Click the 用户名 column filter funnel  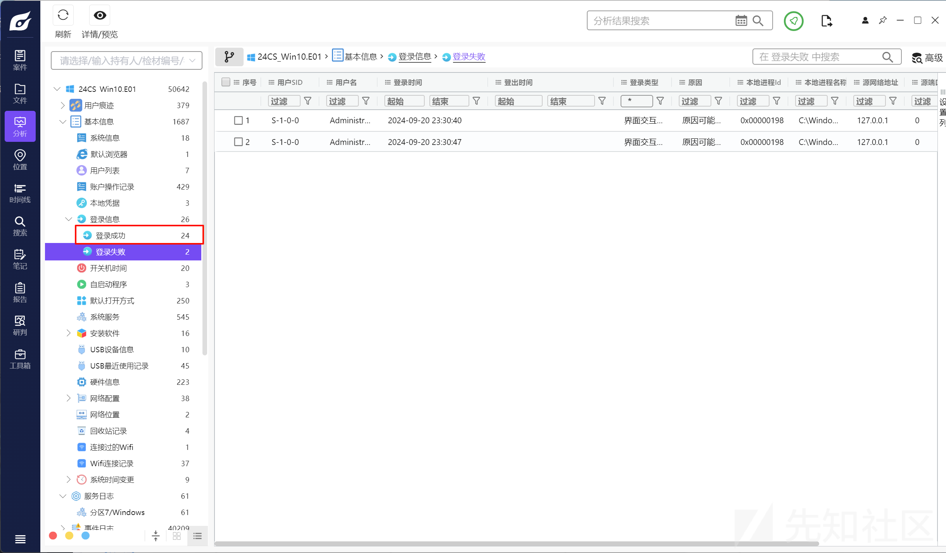coord(366,101)
